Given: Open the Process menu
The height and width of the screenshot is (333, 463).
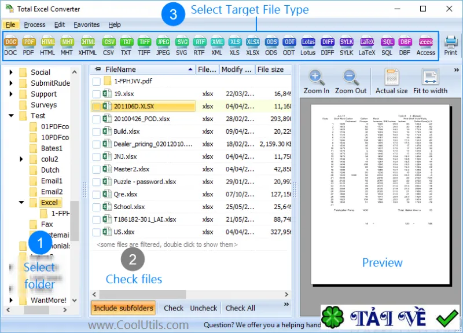Looking at the screenshot, I should [35, 24].
